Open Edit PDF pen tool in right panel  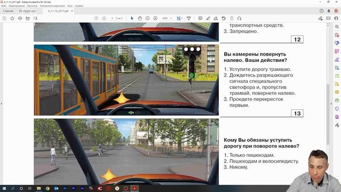pyautogui.click(x=337, y=59)
